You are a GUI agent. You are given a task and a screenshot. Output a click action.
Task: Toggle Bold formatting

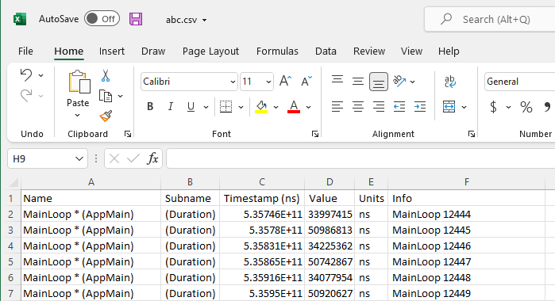pyautogui.click(x=150, y=106)
